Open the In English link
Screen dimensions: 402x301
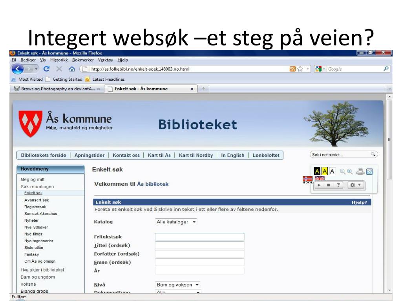[232, 155]
